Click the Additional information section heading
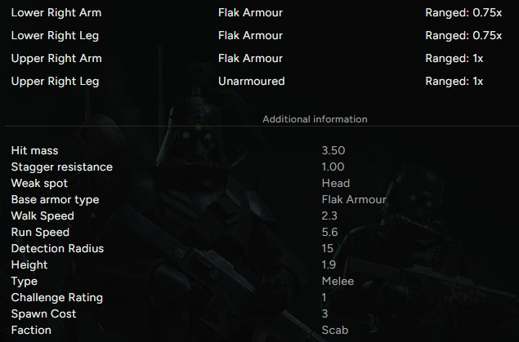 (315, 119)
